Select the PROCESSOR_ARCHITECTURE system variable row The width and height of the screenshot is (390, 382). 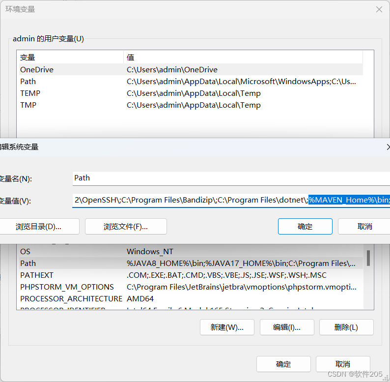(191, 298)
